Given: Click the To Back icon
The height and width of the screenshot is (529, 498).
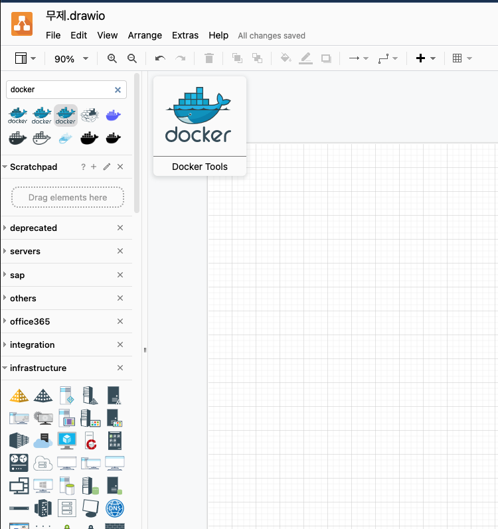Looking at the screenshot, I should click(x=257, y=58).
